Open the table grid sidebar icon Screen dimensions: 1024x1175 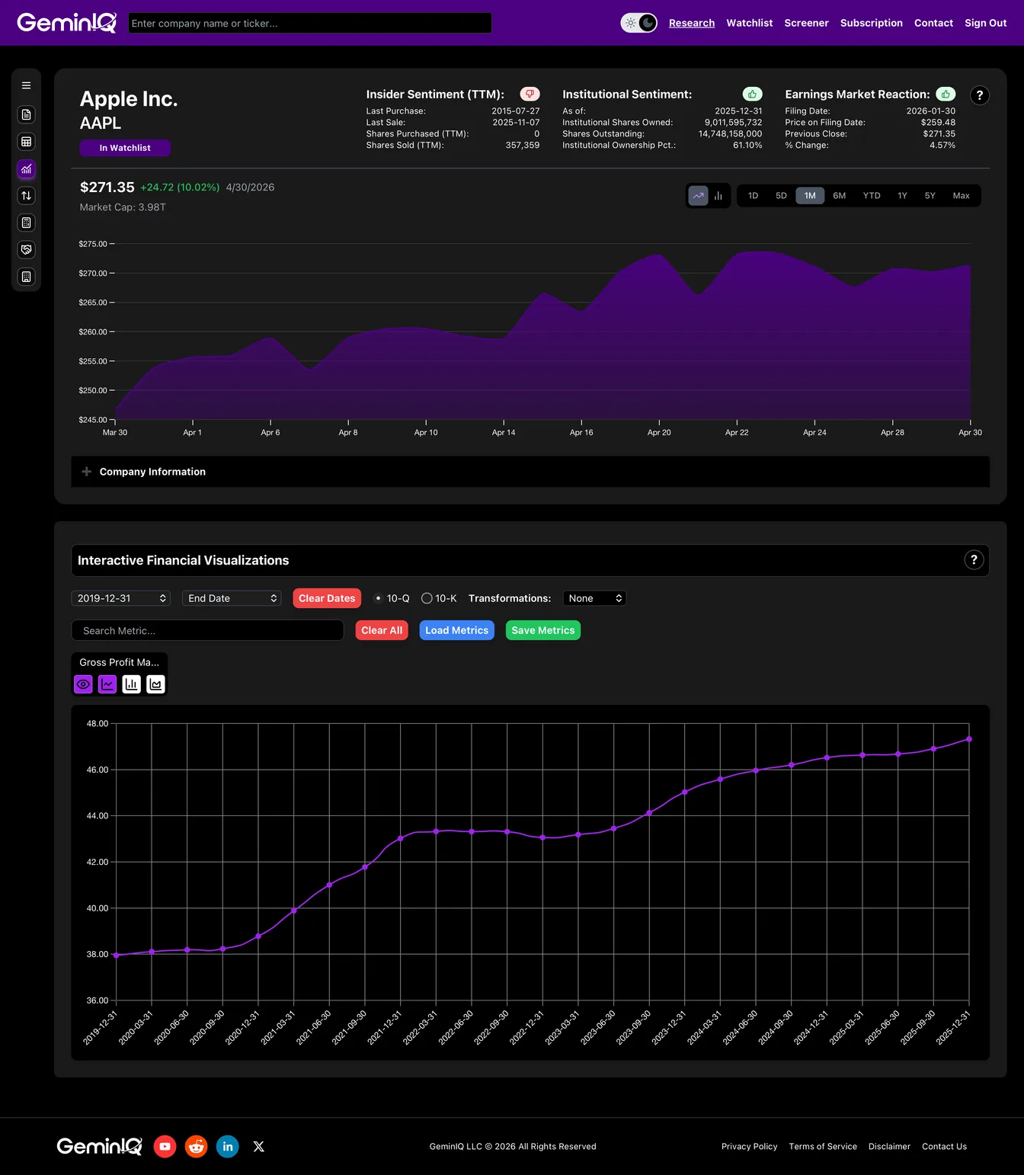point(26,142)
